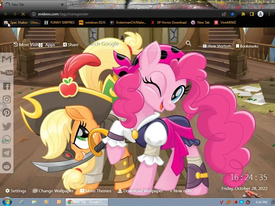The image size is (275, 206).
Task: Open the Chrome profile avatar
Action: coord(260,14)
